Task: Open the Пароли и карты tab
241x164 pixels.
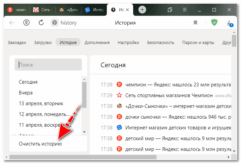Action: [x=198, y=42]
